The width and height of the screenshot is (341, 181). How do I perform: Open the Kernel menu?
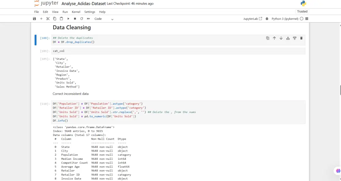(76, 12)
